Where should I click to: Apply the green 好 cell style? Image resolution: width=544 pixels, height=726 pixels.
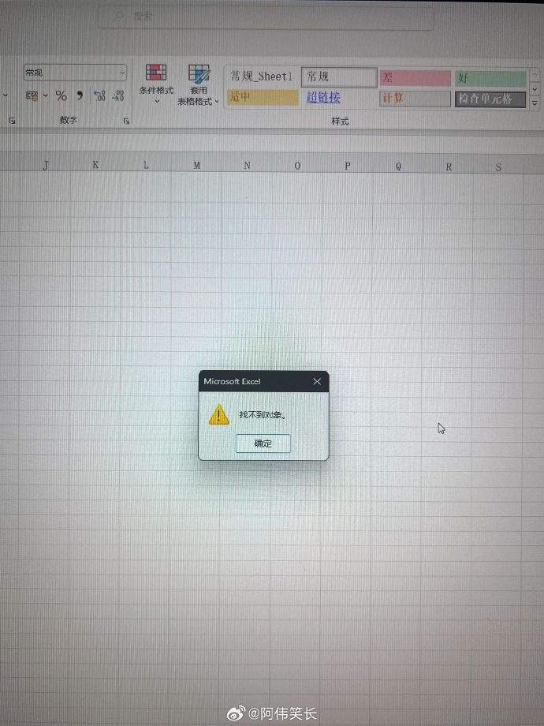point(490,78)
